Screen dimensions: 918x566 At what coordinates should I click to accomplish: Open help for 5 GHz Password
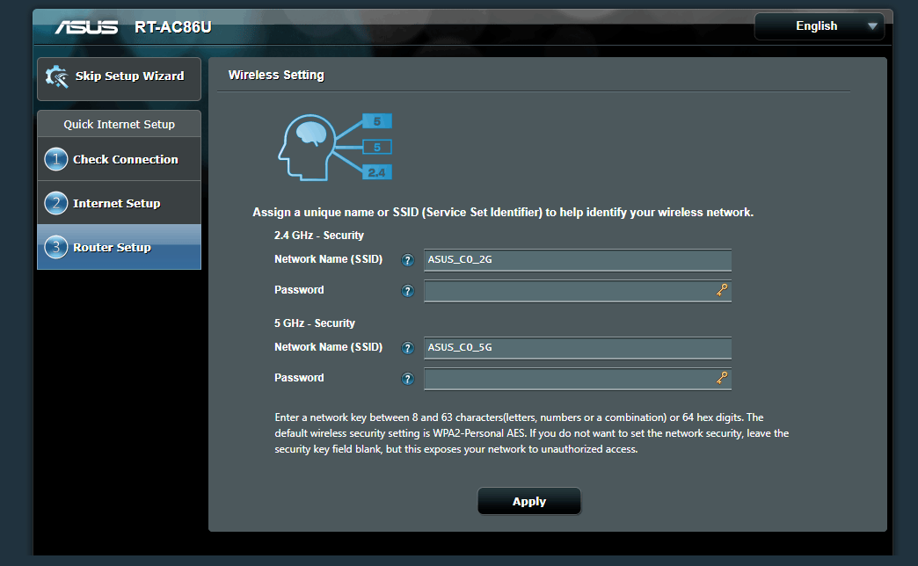point(407,379)
